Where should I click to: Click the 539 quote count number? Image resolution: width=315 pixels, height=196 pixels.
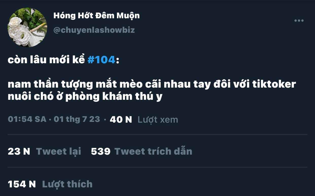click(101, 151)
